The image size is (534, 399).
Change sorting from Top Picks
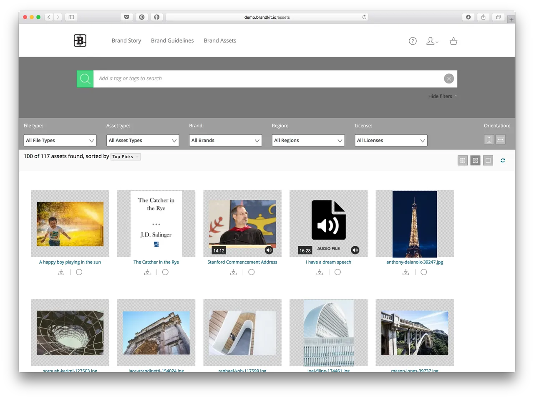pos(125,157)
